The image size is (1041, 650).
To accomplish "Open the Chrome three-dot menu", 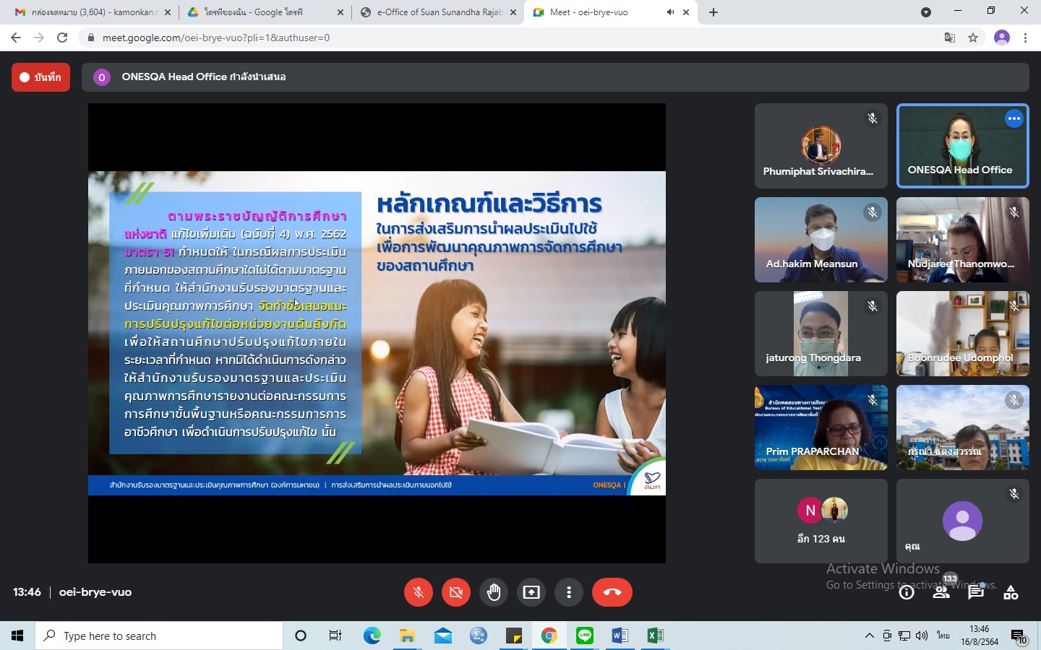I will click(x=1025, y=38).
